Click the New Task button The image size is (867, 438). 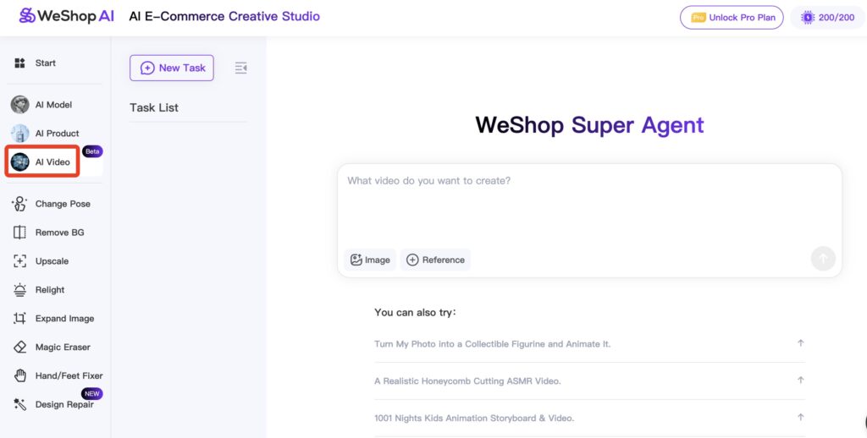pos(171,68)
